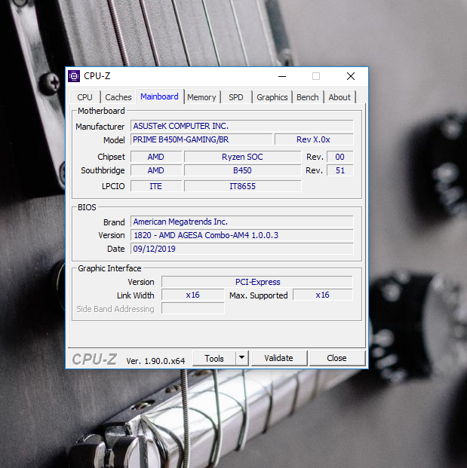
Task: Click southbridge revision value 51
Action: [340, 170]
